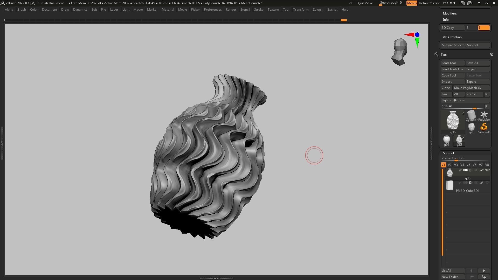The width and height of the screenshot is (498, 280).
Task: Click the Make PolyMesh3D button
Action: point(471,88)
